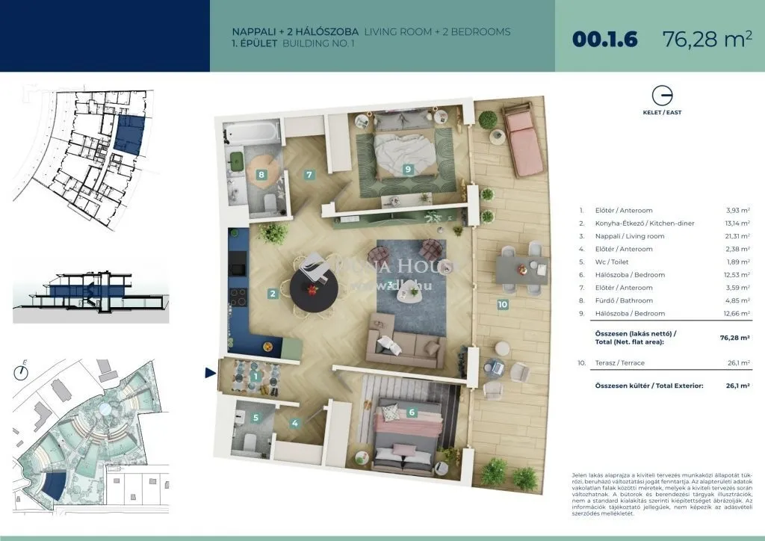Click the compass icon above KELET / EAST
This screenshot has height=541, width=765.
click(662, 95)
